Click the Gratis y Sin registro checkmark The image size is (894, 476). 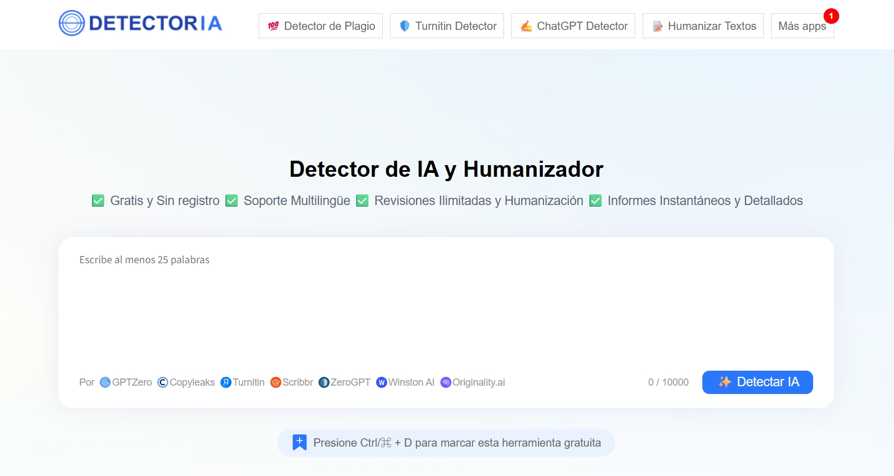pos(98,201)
